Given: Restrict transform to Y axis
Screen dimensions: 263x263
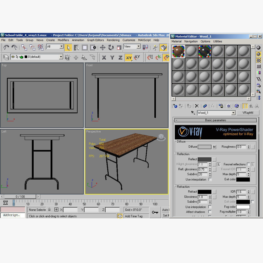Looking at the screenshot, I should [112, 58].
